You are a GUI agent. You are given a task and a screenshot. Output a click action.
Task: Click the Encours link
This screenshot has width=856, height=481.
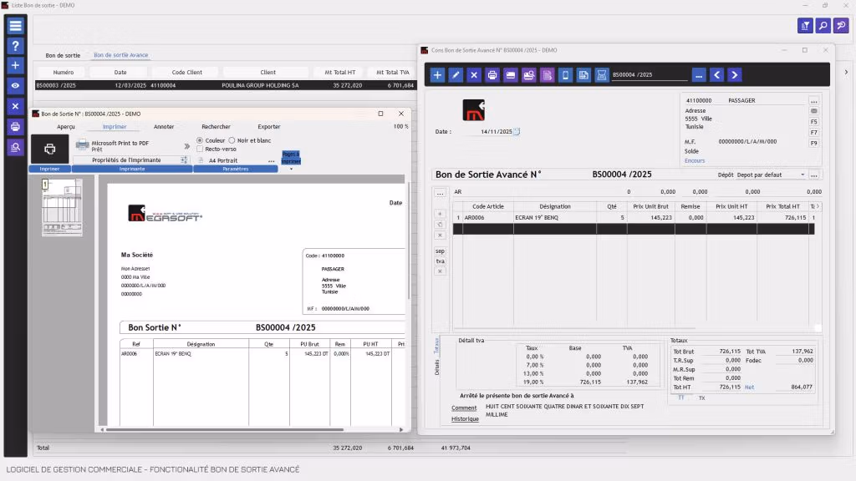pos(695,161)
